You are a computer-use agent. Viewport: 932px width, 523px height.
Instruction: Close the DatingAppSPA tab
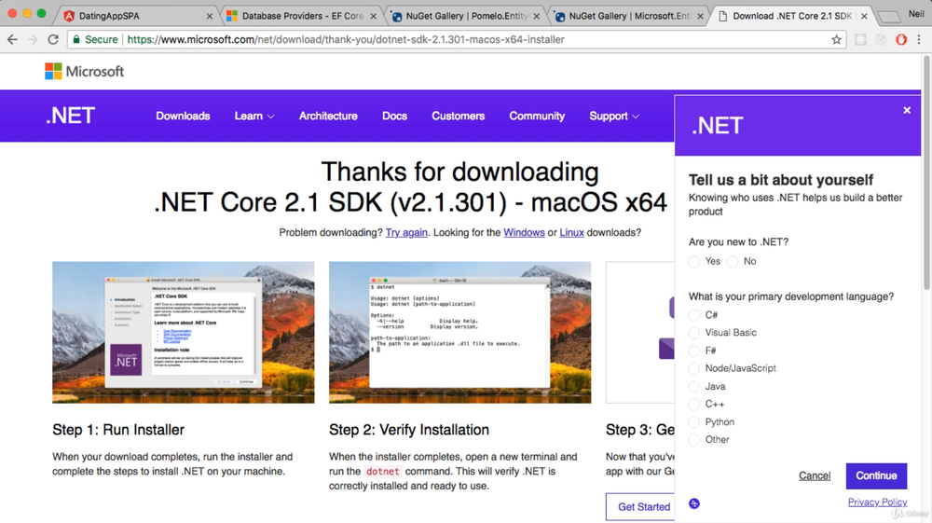[x=209, y=16]
